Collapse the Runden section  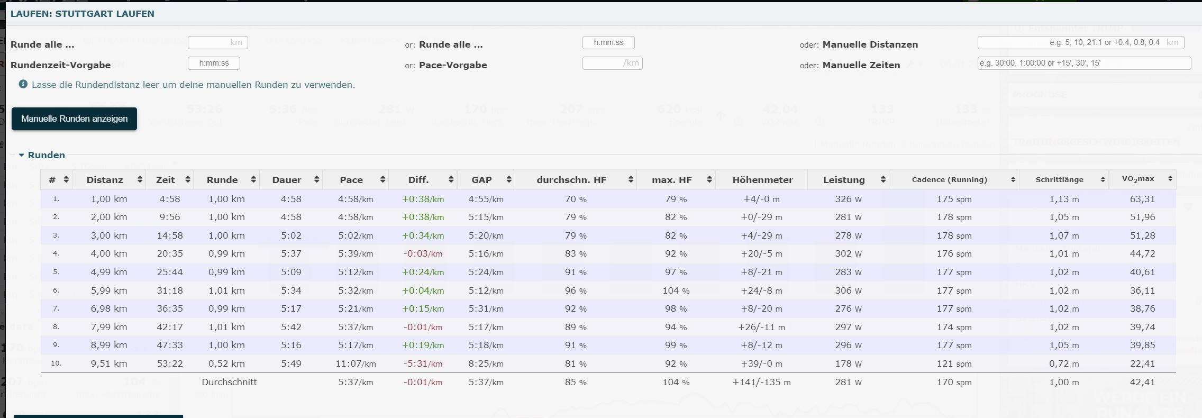[22, 155]
